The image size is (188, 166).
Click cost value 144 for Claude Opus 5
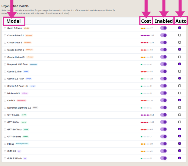click(x=152, y=43)
